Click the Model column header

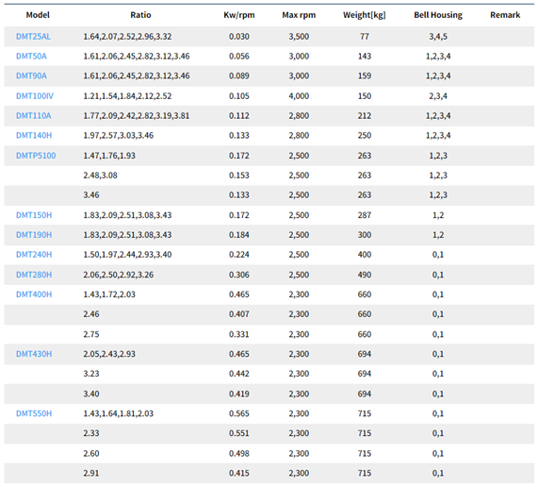pos(38,15)
